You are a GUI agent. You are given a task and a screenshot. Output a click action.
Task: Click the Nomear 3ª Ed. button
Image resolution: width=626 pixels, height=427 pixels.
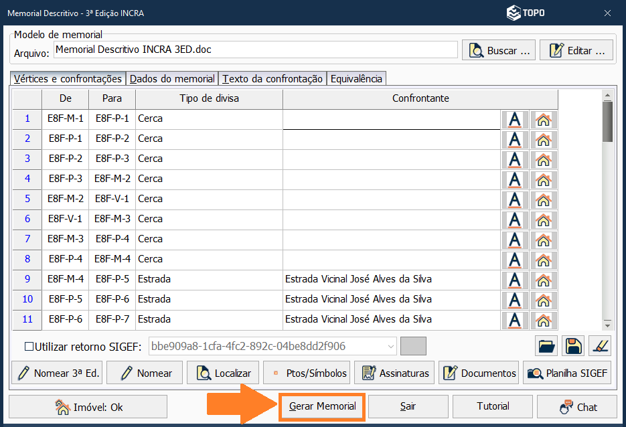57,373
